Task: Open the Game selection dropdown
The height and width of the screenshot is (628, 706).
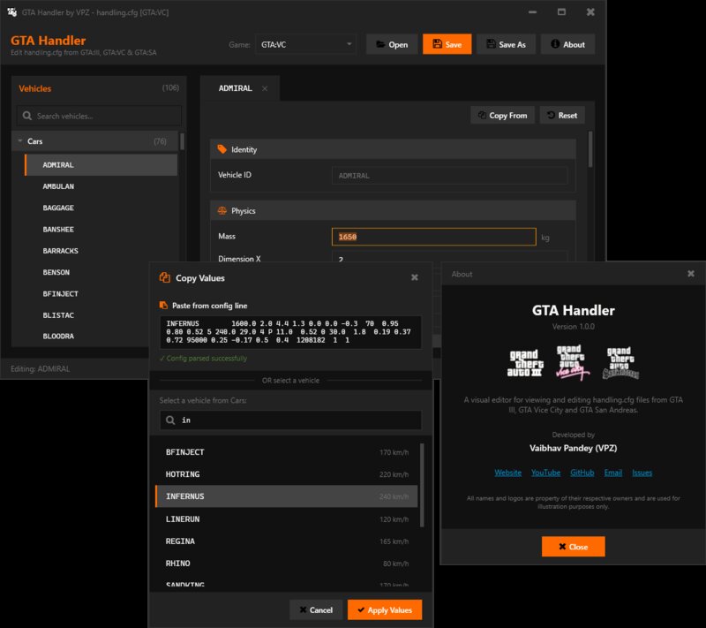Action: click(306, 44)
